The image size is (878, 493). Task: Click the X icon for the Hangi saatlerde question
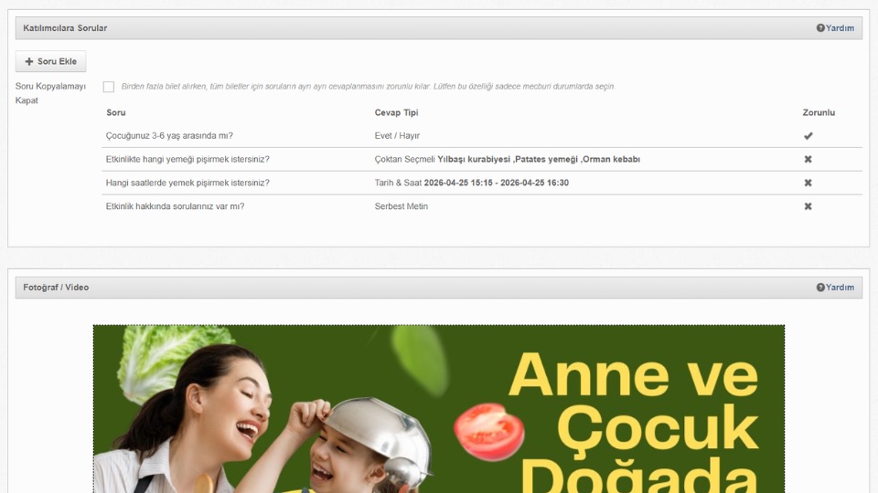coord(808,184)
